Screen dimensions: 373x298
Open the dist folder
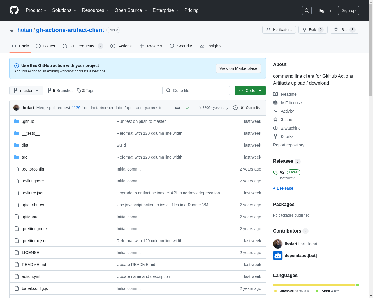[x=25, y=145]
